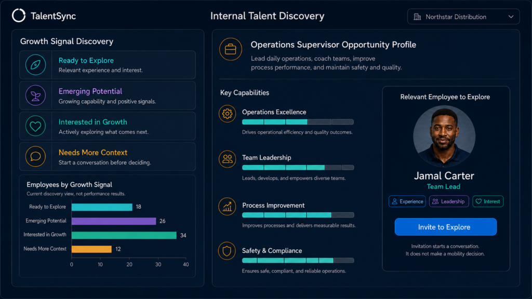Click Jamal Carter's profile photo
Image resolution: width=532 pixels, height=299 pixels.
pos(444,137)
